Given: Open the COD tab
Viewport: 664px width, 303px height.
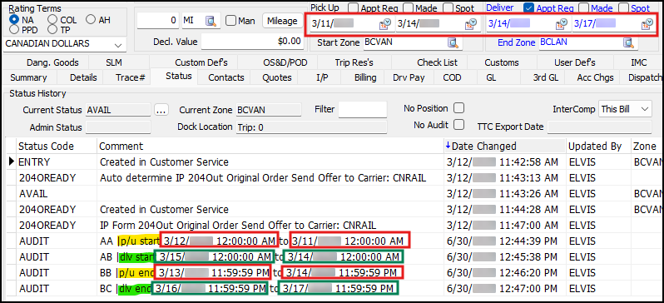Looking at the screenshot, I should 453,77.
